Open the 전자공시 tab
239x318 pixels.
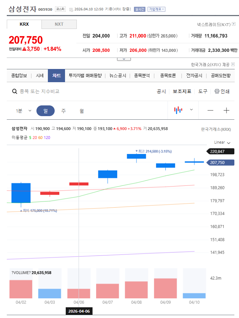194,76
